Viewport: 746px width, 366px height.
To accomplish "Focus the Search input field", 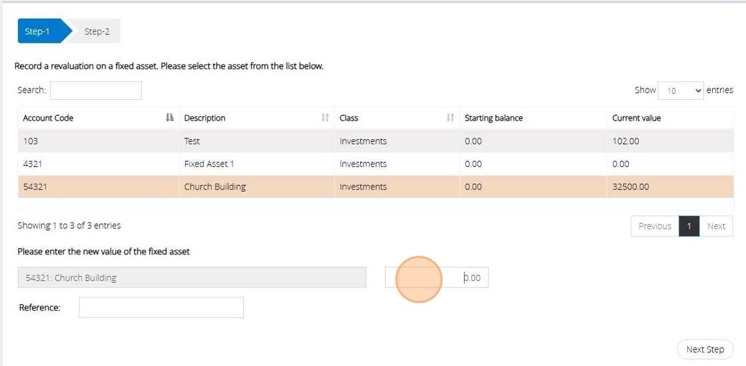I will coord(96,91).
